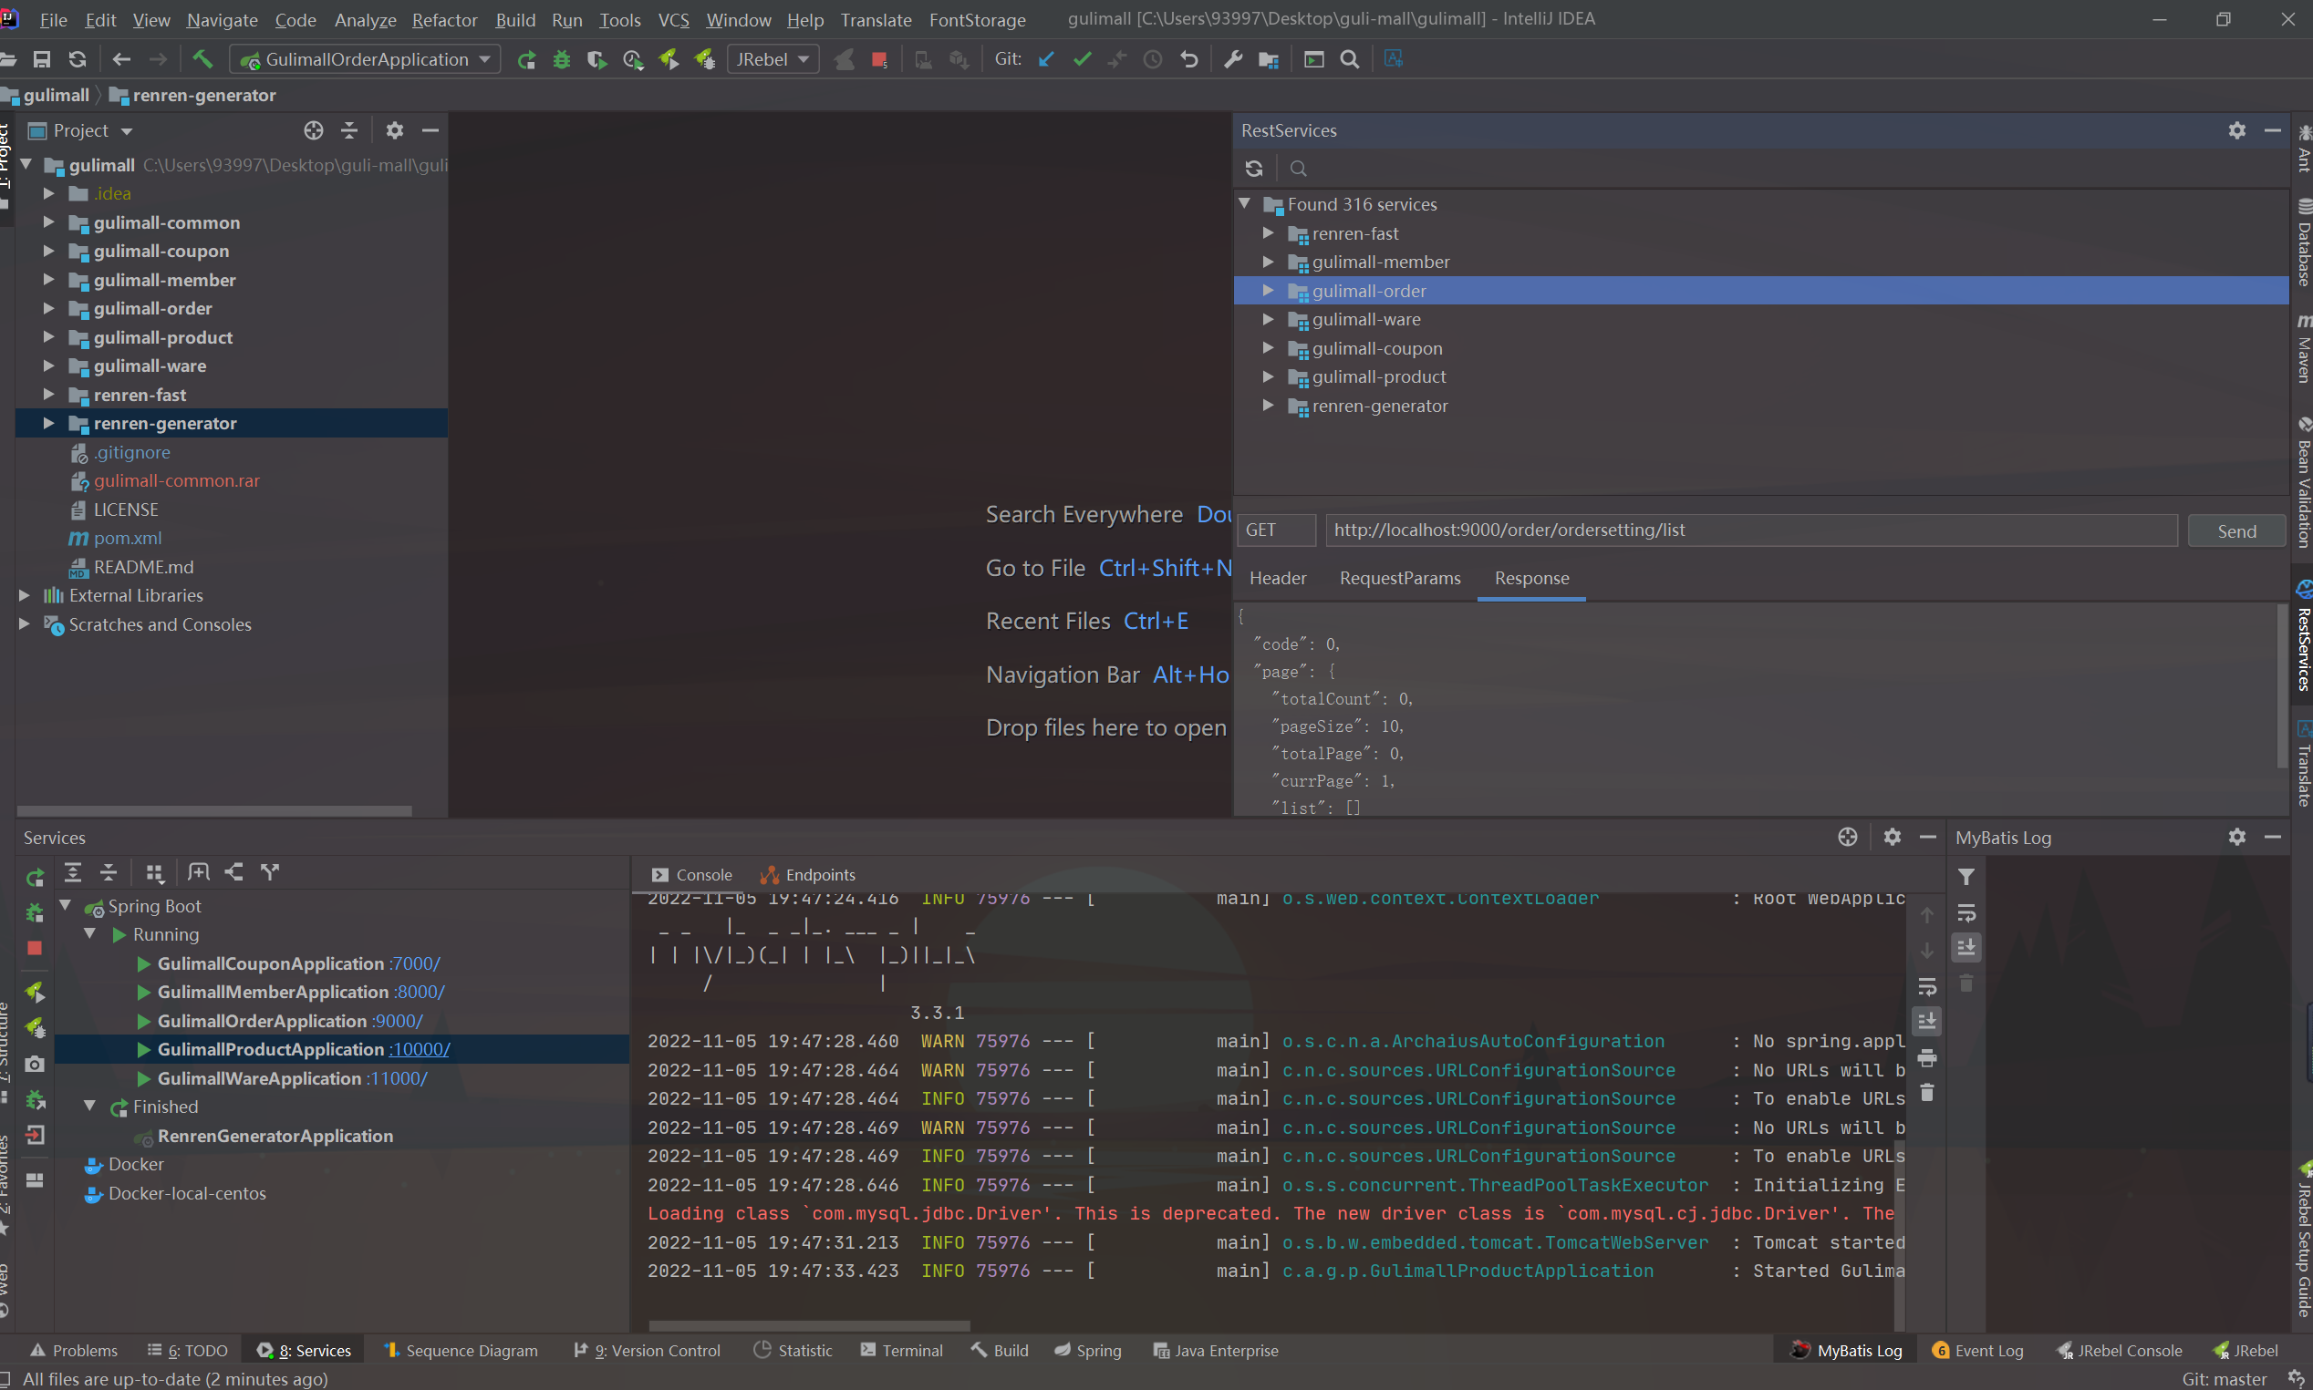The image size is (2313, 1390).
Task: Open the Version Control tool window button
Action: [x=647, y=1351]
